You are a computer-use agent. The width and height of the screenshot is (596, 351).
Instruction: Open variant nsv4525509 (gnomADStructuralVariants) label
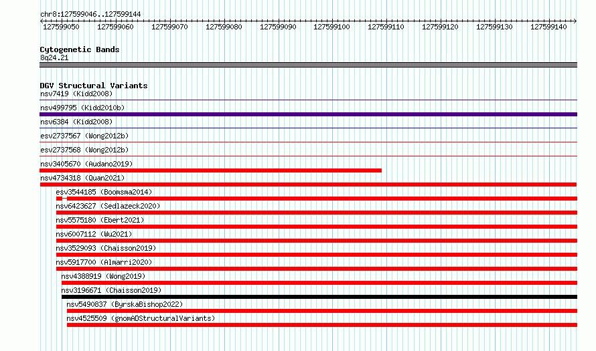click(141, 318)
